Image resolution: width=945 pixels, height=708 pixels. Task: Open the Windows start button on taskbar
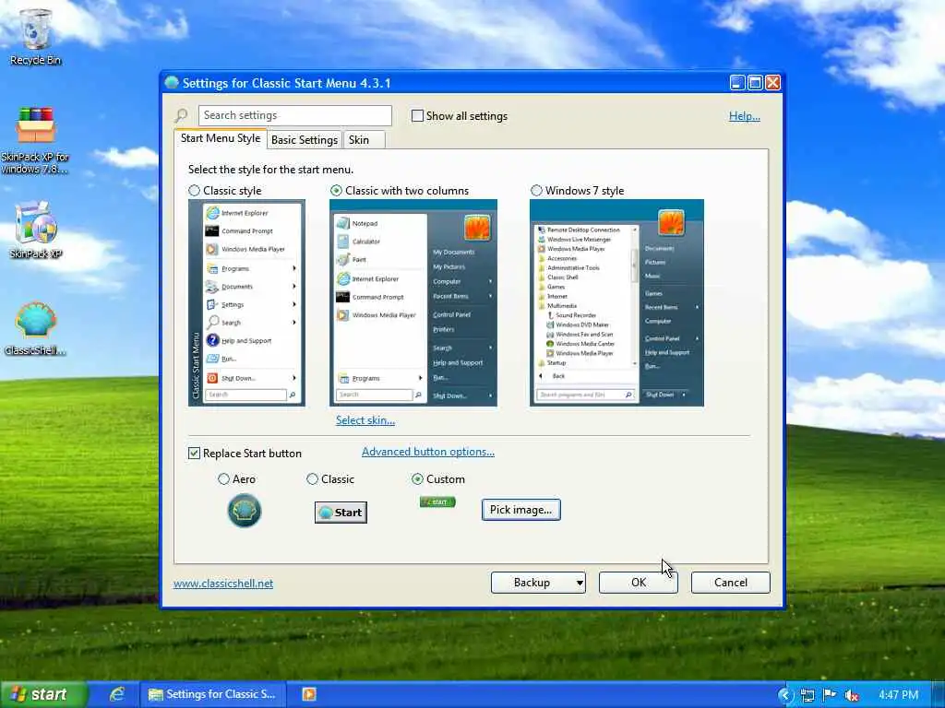click(42, 694)
